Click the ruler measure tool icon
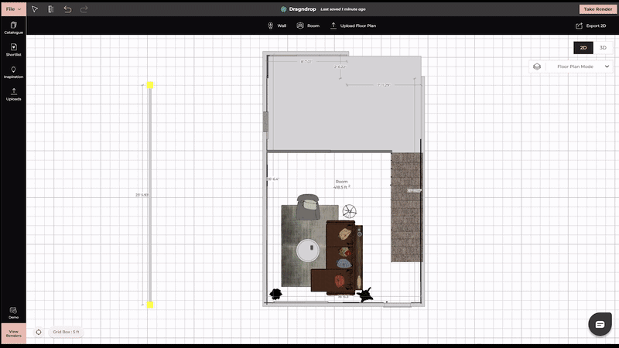This screenshot has width=619, height=348. (51, 9)
